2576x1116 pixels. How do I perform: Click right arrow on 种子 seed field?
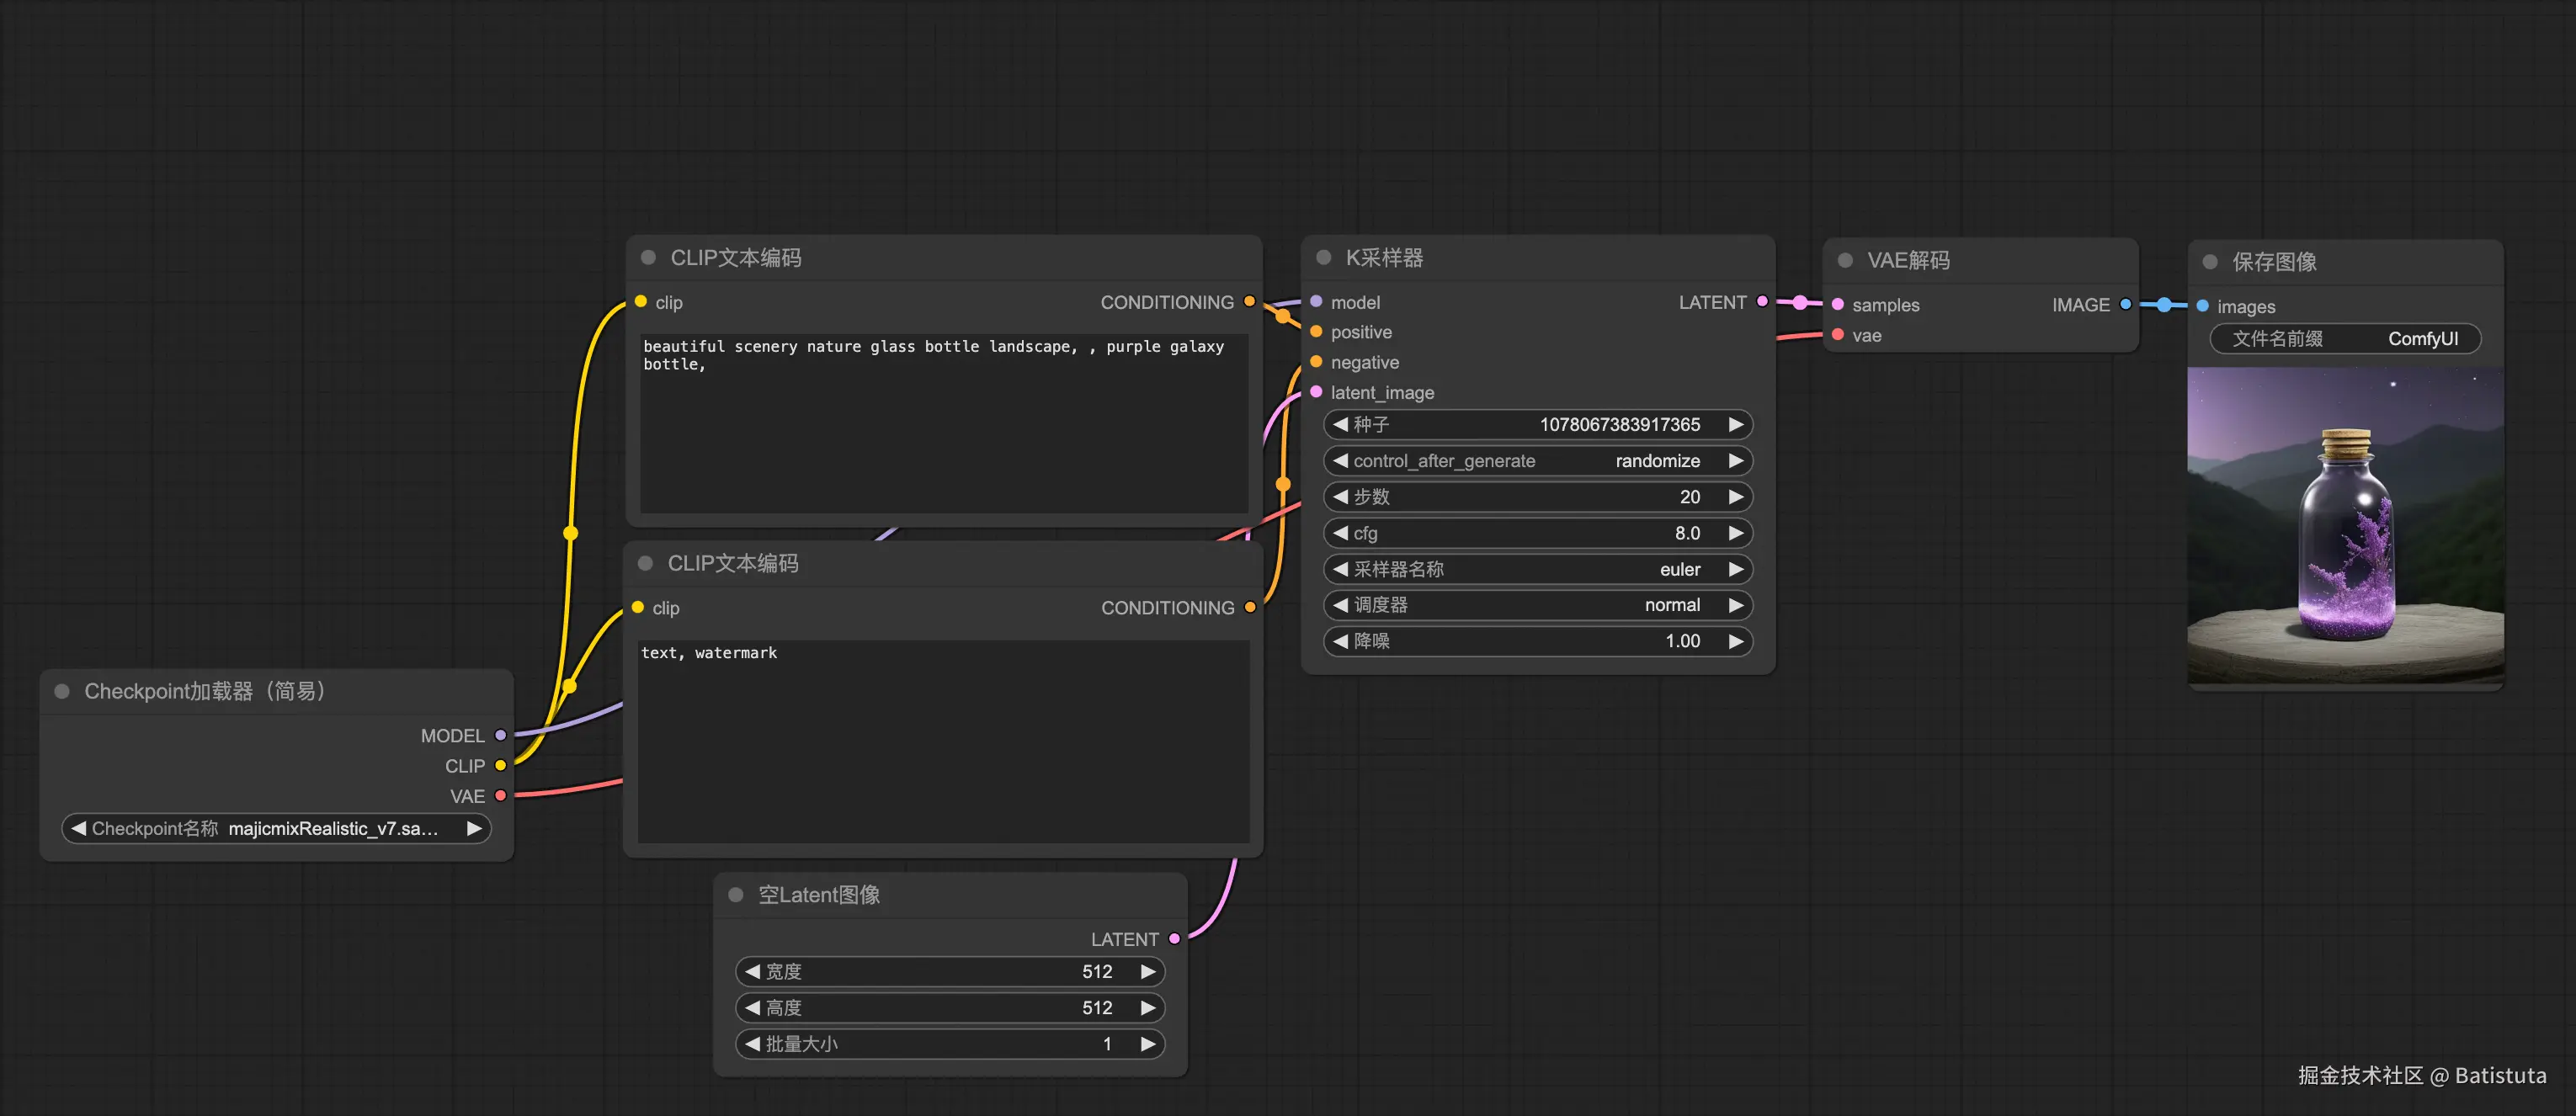(1736, 424)
